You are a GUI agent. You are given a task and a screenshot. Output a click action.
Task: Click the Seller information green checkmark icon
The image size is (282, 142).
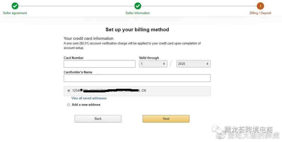click(x=138, y=6)
